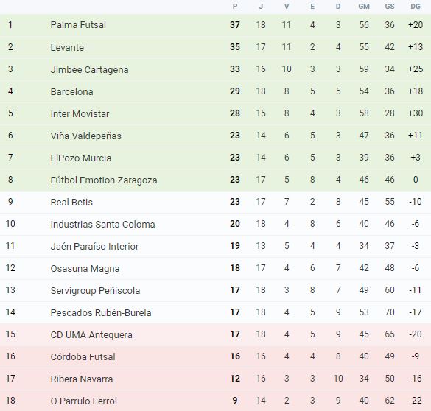Click Jaén Paraíso Interior team name

pos(94,246)
